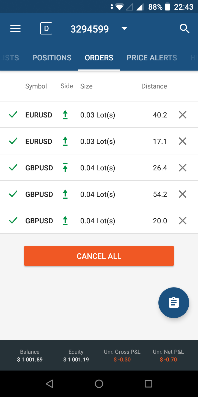Switch to the Price Alerts tab
The image size is (198, 397).
click(152, 58)
